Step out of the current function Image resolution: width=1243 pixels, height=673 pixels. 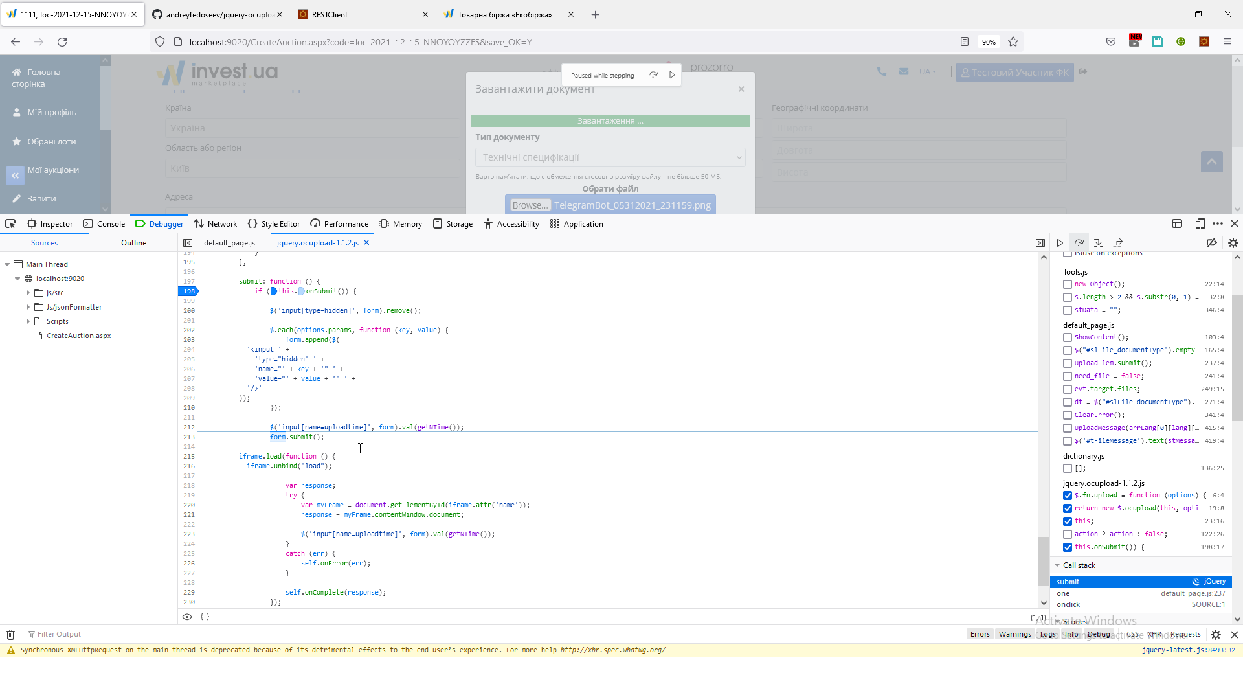[x=1118, y=243]
